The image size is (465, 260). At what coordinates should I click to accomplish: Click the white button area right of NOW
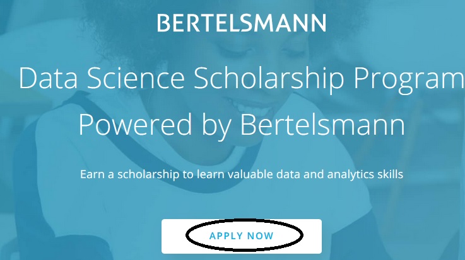click(312, 236)
